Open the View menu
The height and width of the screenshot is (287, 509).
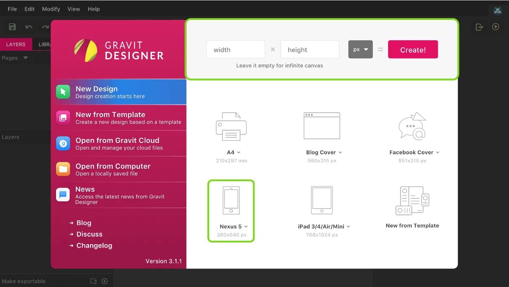tap(74, 9)
